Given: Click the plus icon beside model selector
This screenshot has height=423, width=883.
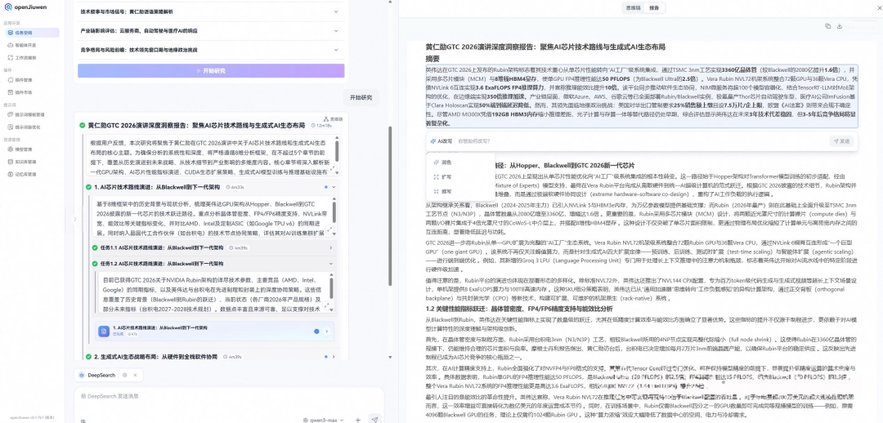Looking at the screenshot, I should [x=358, y=420].
